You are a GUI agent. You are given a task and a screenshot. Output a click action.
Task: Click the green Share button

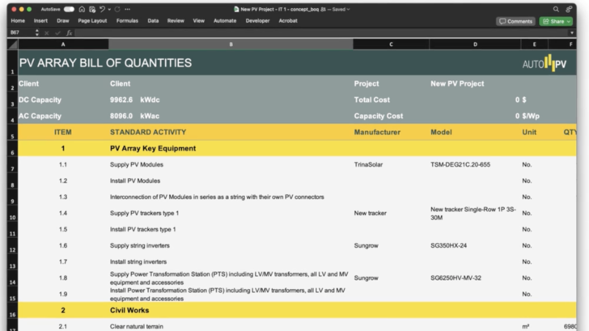tap(556, 21)
